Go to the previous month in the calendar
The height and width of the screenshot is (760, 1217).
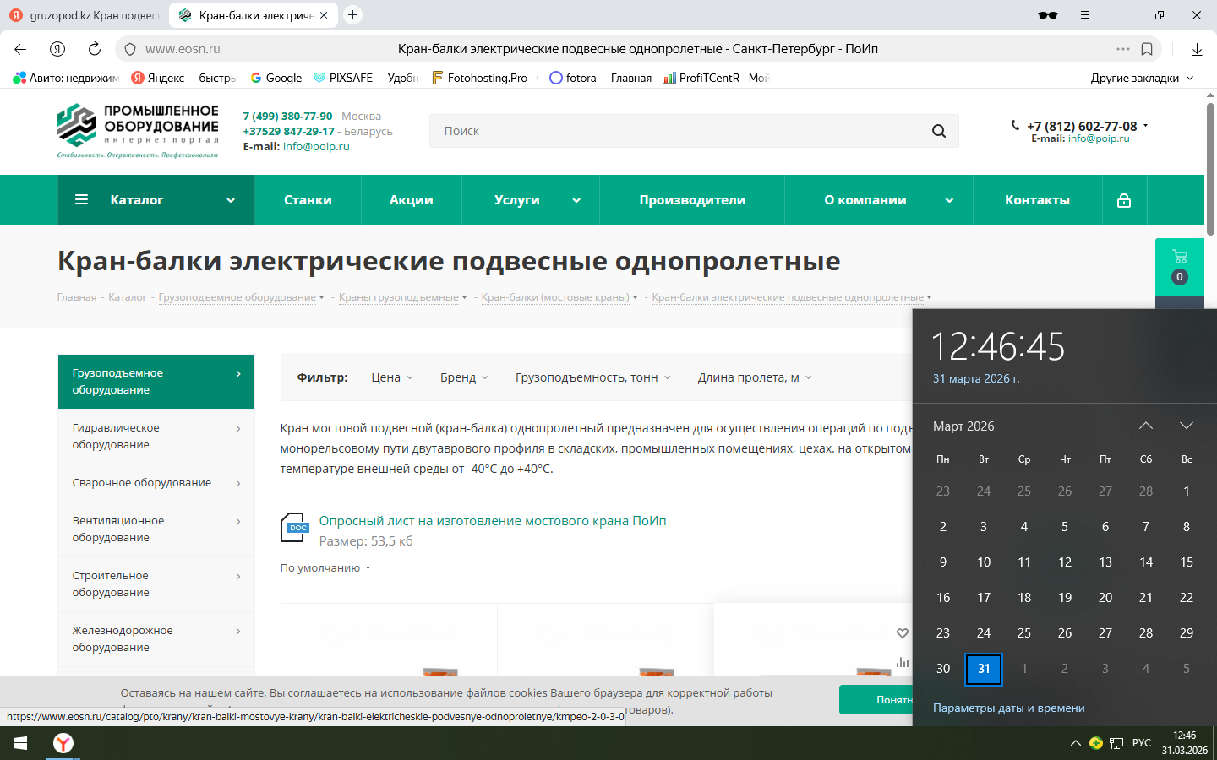pyautogui.click(x=1145, y=426)
